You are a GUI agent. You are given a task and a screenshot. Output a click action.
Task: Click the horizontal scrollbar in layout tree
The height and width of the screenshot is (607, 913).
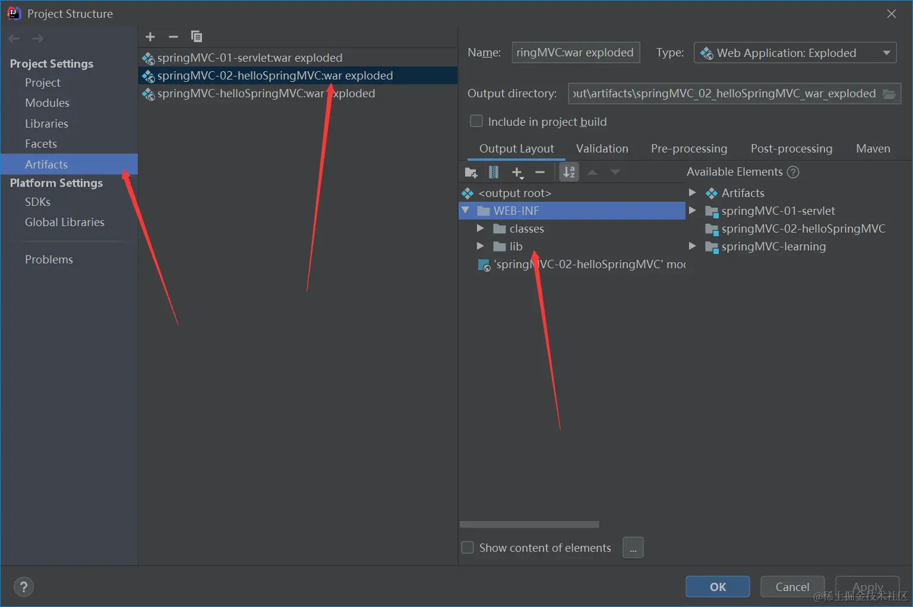point(529,525)
